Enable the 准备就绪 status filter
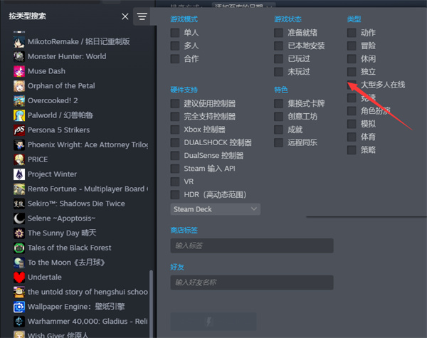Screen dimensions: 427x338 point(278,33)
